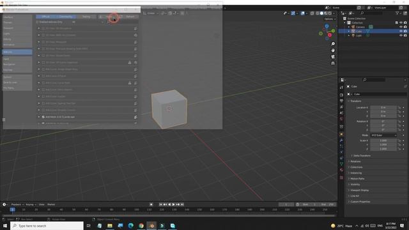This screenshot has width=409, height=230.
Task: Jump to the timeline end frame
Action: pyautogui.click(x=182, y=204)
